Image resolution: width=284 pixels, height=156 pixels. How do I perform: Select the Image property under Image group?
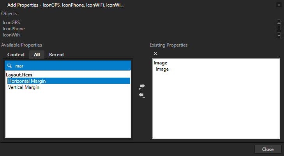(x=162, y=69)
